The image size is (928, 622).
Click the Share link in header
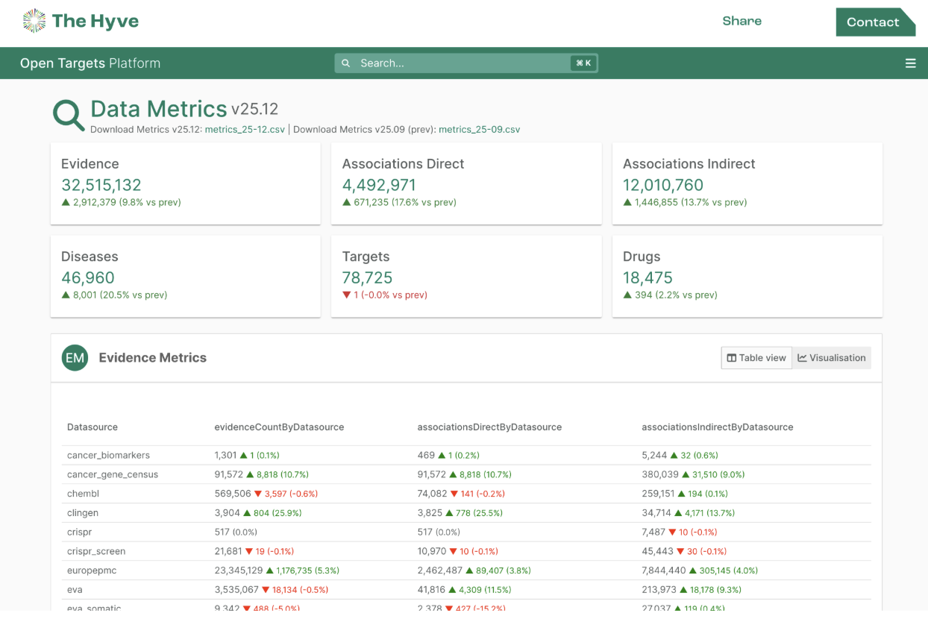click(742, 21)
